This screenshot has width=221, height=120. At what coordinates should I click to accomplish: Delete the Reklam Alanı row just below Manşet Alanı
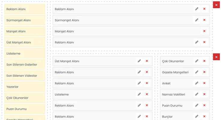coord(204,42)
